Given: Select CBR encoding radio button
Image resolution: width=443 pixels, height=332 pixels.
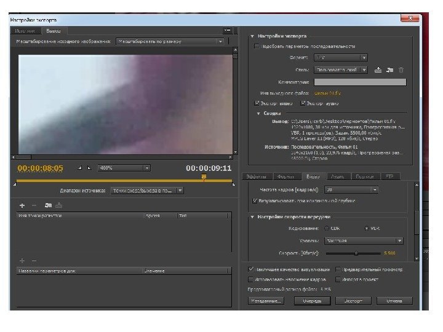Looking at the screenshot, I should click(x=327, y=228).
